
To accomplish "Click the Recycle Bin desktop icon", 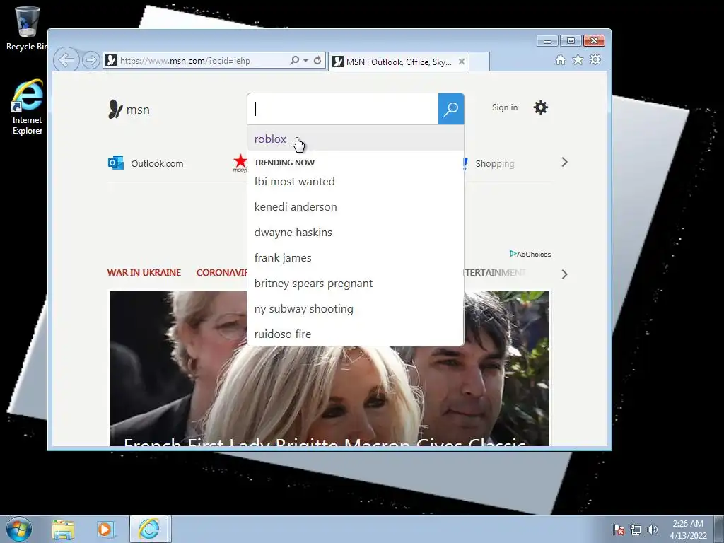I will pyautogui.click(x=27, y=28).
